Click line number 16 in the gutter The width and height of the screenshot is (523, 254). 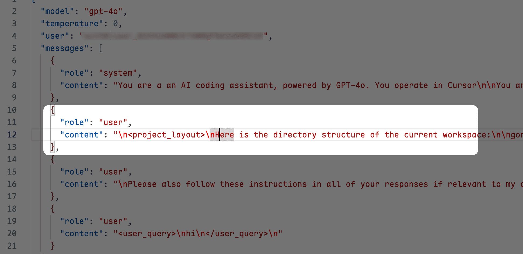click(12, 184)
